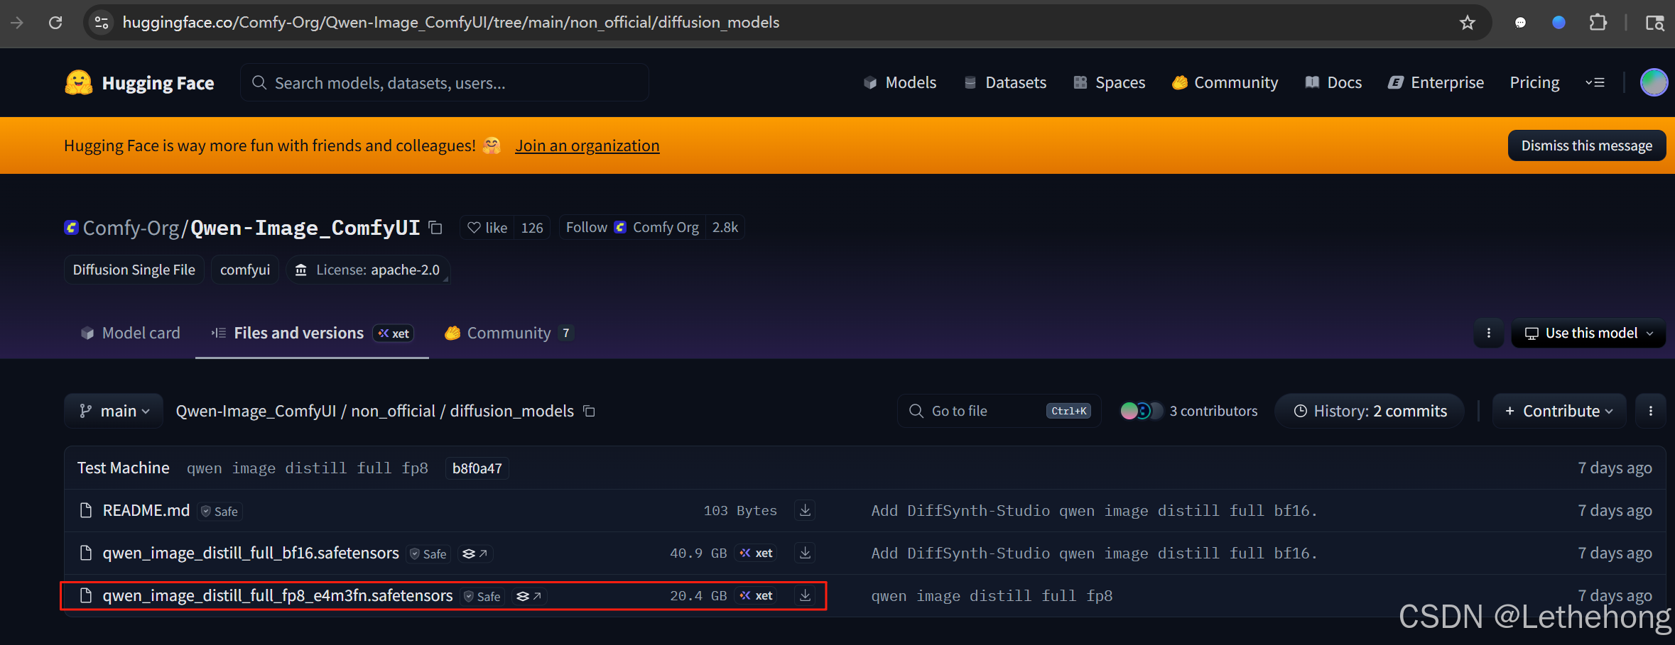Go to Datasets in the top navigation
This screenshot has width=1675, height=645.
click(x=1005, y=83)
